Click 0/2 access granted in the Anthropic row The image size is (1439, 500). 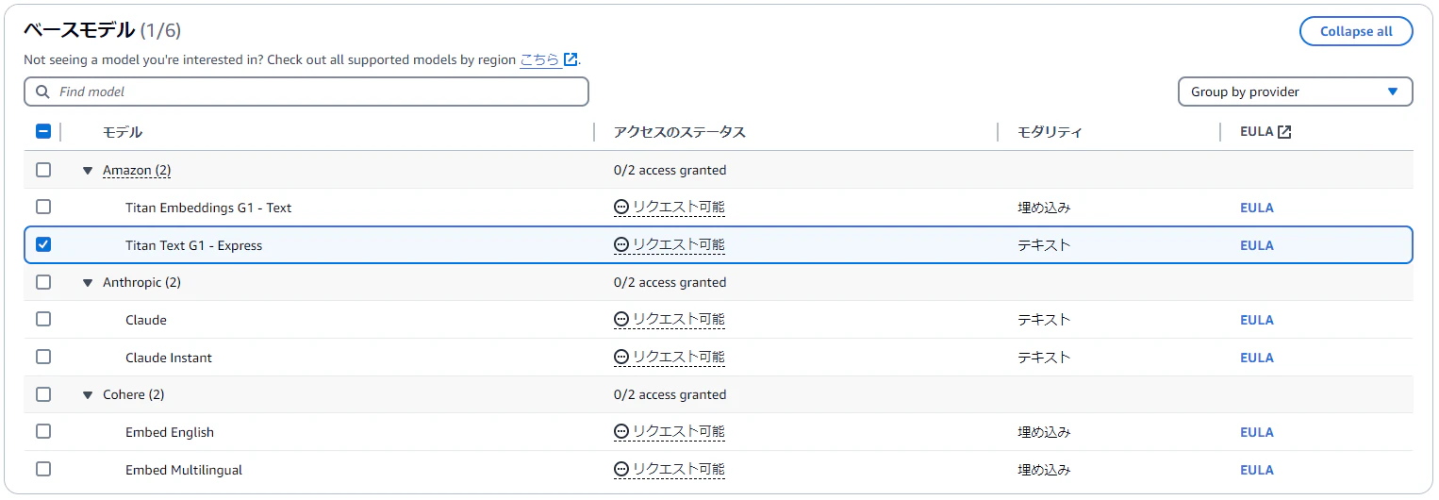tap(670, 282)
